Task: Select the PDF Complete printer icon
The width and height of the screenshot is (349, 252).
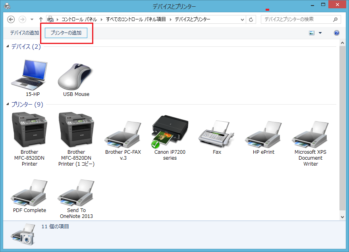Action: coord(29,193)
